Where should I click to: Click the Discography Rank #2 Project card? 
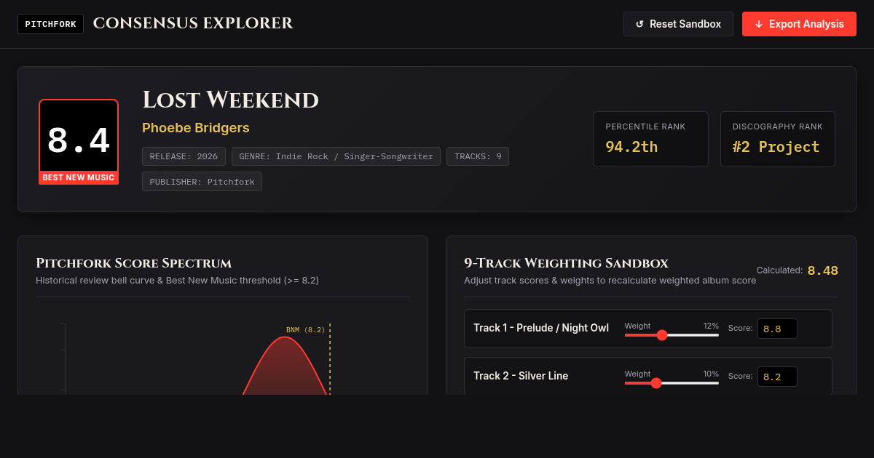coord(778,139)
